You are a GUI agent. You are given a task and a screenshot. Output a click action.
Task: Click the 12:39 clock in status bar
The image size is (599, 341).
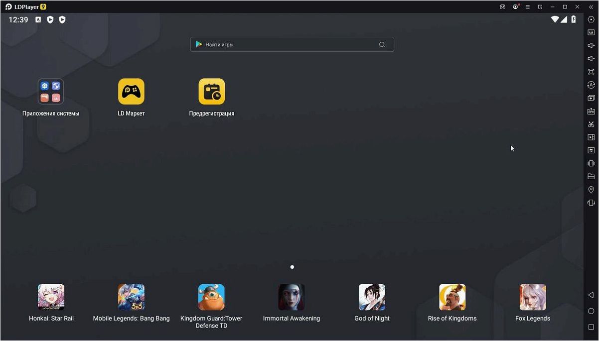click(x=18, y=19)
